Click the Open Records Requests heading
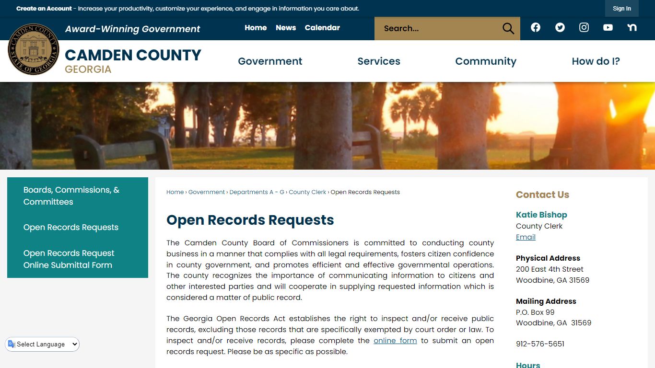Screen dimensions: 655x368 click(x=250, y=220)
